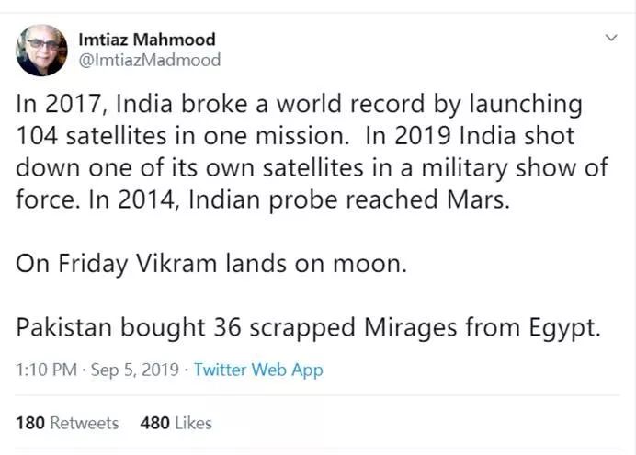The height and width of the screenshot is (455, 636).
Task: Click the 1:10 PM tweet timestamp
Action: click(x=44, y=370)
